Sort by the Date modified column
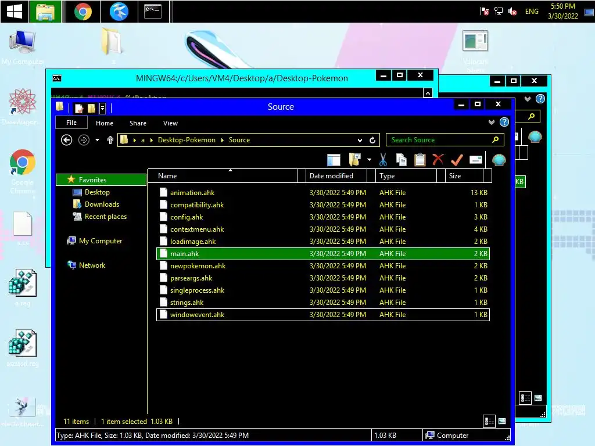 click(x=336, y=176)
